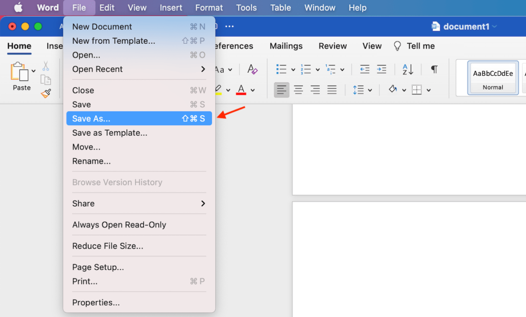Select the Align Center icon
Viewport: 526px width, 317px height.
point(298,89)
